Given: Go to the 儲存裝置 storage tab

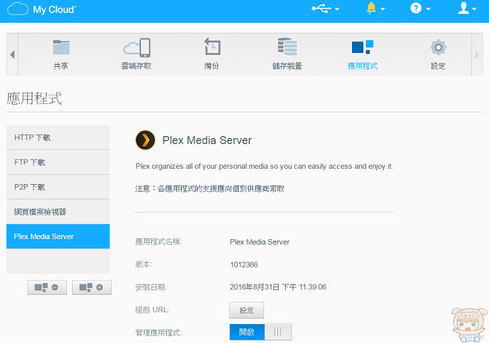Looking at the screenshot, I should click(x=287, y=54).
